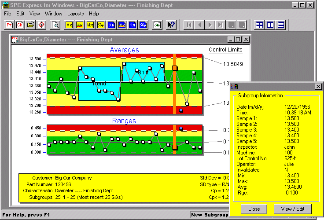The height and width of the screenshot is (220, 324).
Task: Click the red Ch toolbar icon
Action: tap(20, 25)
